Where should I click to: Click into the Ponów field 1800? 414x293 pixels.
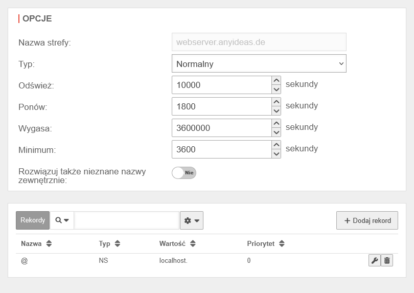click(222, 106)
